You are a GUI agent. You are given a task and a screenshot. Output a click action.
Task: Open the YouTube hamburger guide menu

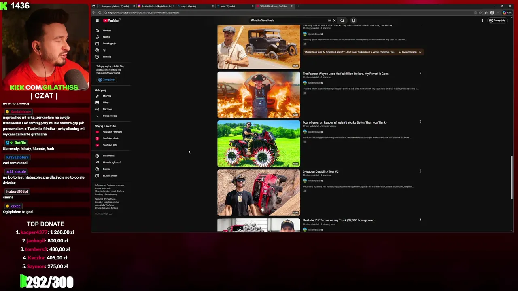coord(97,21)
